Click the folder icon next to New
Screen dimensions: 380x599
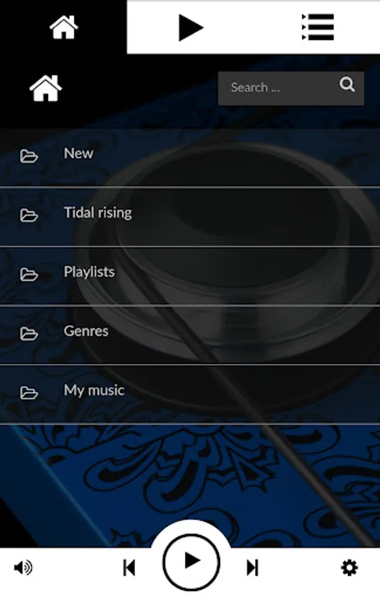(x=29, y=156)
